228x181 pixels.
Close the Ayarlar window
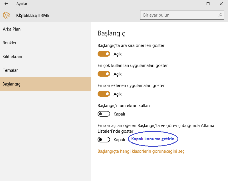click(221, 4)
